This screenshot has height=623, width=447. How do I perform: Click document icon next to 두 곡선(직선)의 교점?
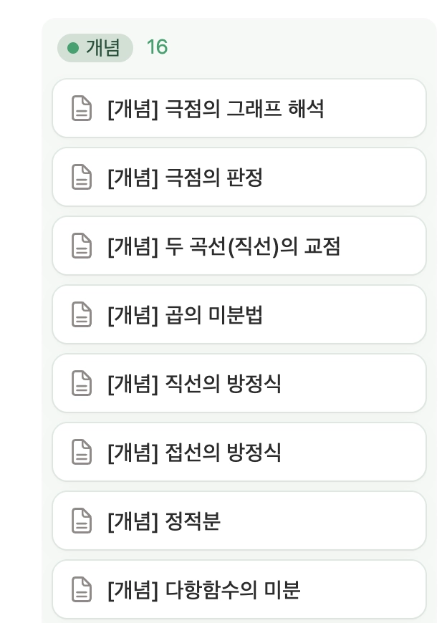tap(82, 246)
